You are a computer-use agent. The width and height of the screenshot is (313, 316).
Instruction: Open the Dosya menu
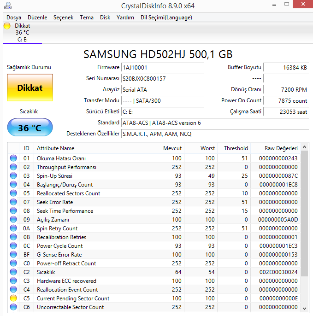(x=14, y=18)
